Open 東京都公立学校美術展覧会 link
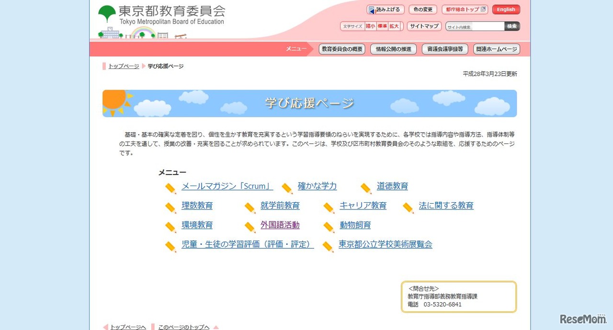The width and height of the screenshot is (613, 330). (x=386, y=244)
